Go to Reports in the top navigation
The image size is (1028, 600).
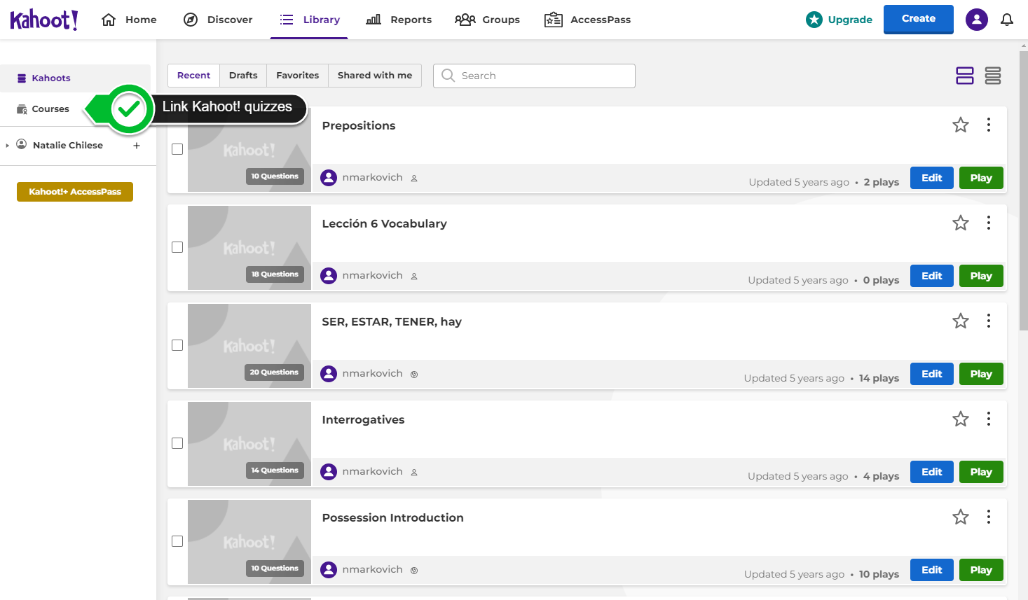(x=399, y=20)
